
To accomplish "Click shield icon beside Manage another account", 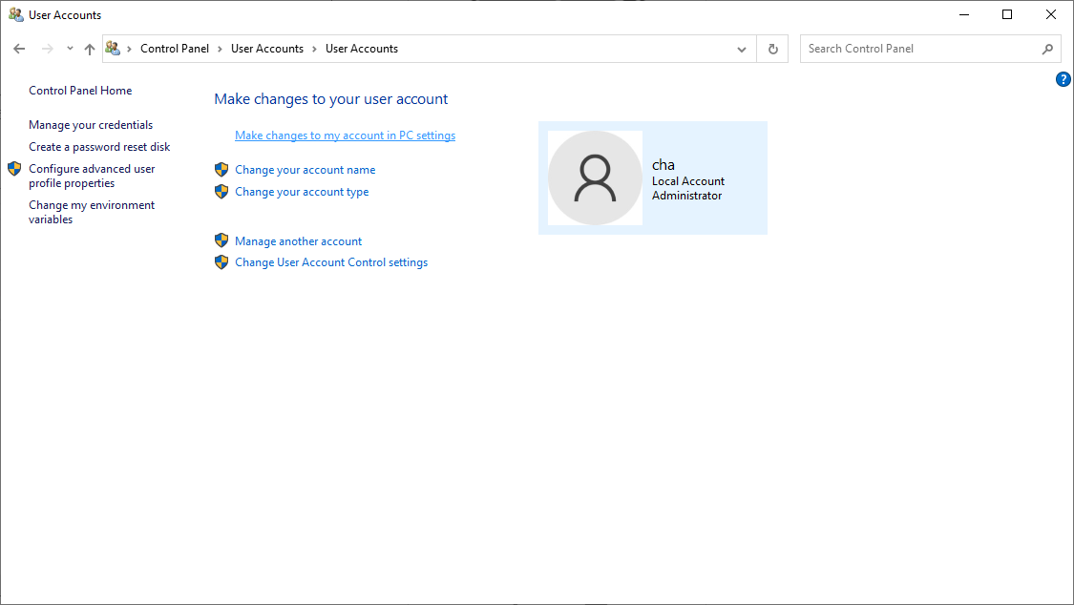I will [221, 240].
